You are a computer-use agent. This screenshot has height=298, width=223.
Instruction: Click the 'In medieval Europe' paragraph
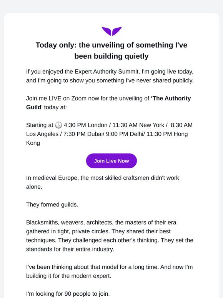103,182
